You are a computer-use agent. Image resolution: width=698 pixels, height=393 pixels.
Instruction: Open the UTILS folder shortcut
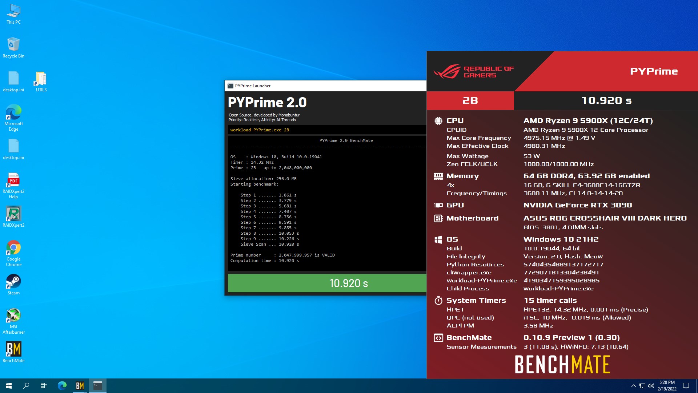(x=41, y=82)
